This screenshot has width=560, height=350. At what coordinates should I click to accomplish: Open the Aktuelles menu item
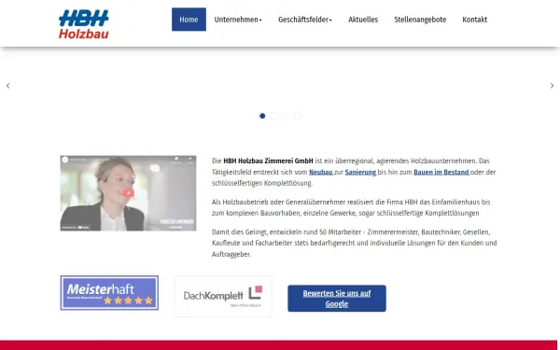click(363, 20)
